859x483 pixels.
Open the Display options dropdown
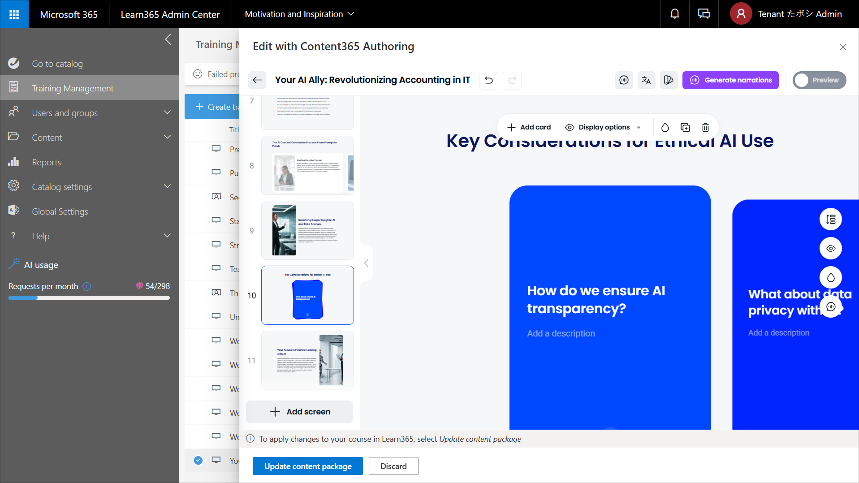click(x=603, y=128)
